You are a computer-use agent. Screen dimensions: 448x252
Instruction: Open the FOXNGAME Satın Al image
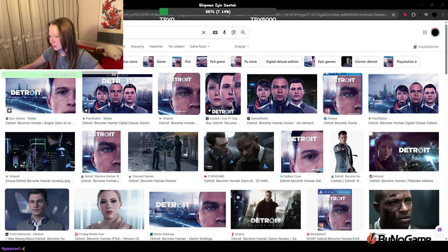(239, 152)
